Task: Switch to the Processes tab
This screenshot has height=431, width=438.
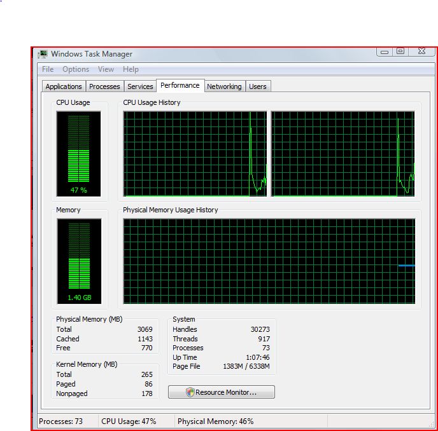Action: (x=104, y=86)
